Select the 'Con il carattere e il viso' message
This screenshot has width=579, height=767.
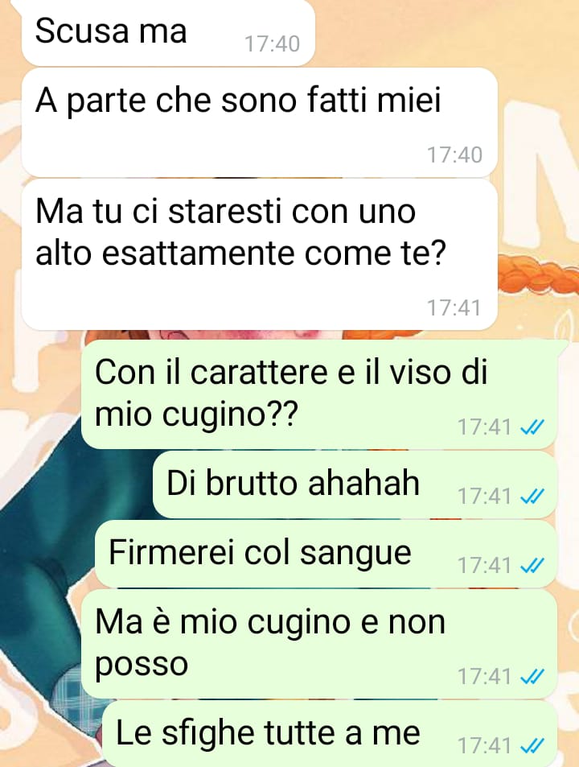coord(319,394)
